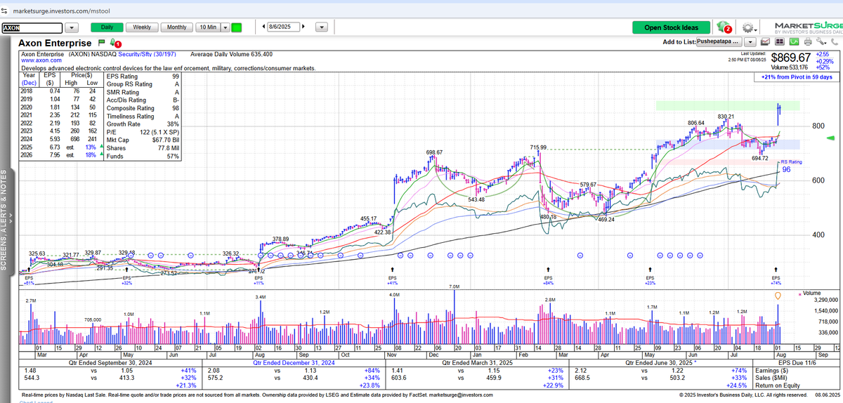This screenshot has height=403, width=843.
Task: Click Open Stock Ideas button
Action: [x=670, y=27]
